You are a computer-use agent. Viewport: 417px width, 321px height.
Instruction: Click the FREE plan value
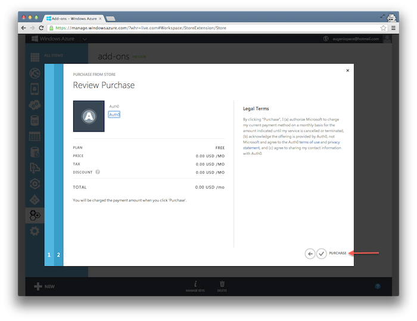220,148
